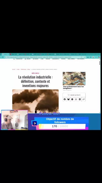Reload the page with the refresh icon
The image size is (102, 183).
point(3,57)
